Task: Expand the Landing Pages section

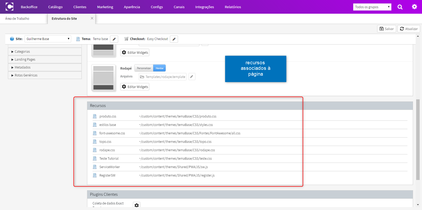Action: (45, 60)
